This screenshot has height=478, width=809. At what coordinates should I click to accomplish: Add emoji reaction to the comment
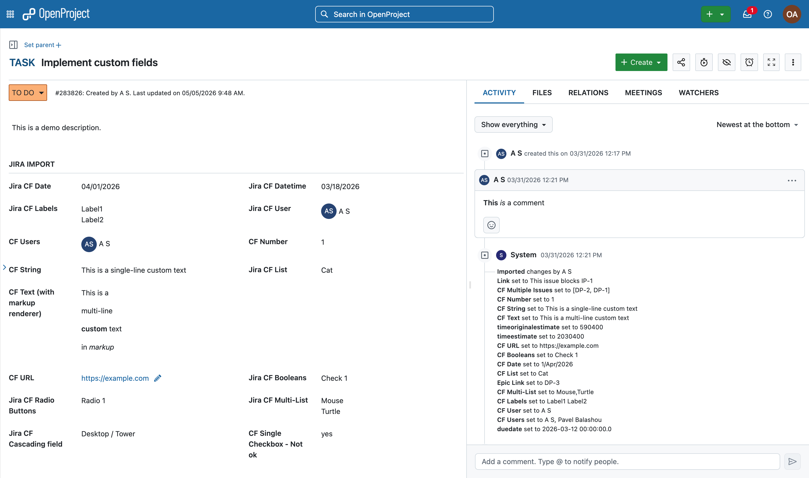tap(491, 225)
